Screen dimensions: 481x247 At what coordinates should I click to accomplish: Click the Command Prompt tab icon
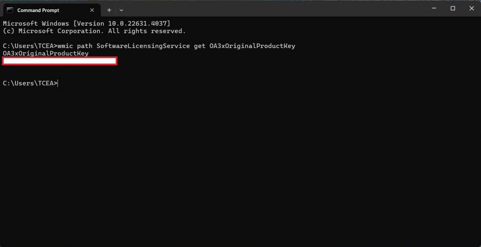point(10,10)
